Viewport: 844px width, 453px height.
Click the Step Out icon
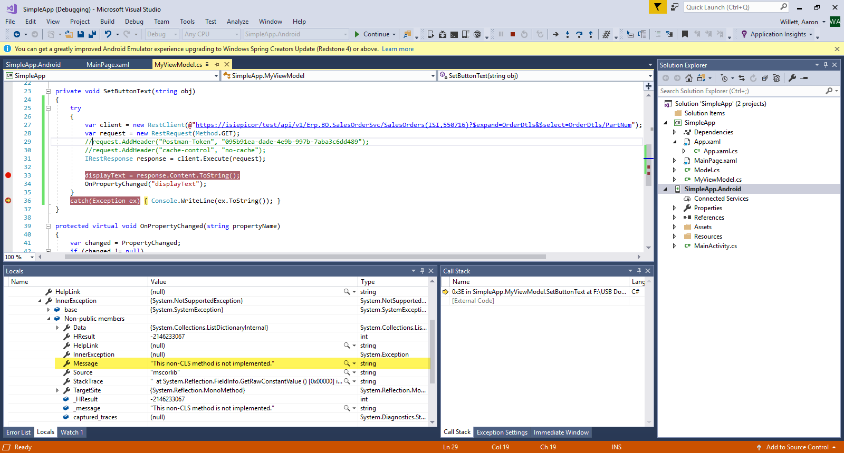591,34
